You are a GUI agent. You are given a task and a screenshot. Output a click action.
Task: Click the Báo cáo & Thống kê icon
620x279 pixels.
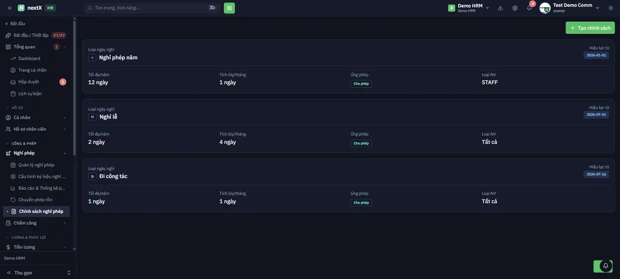13,188
